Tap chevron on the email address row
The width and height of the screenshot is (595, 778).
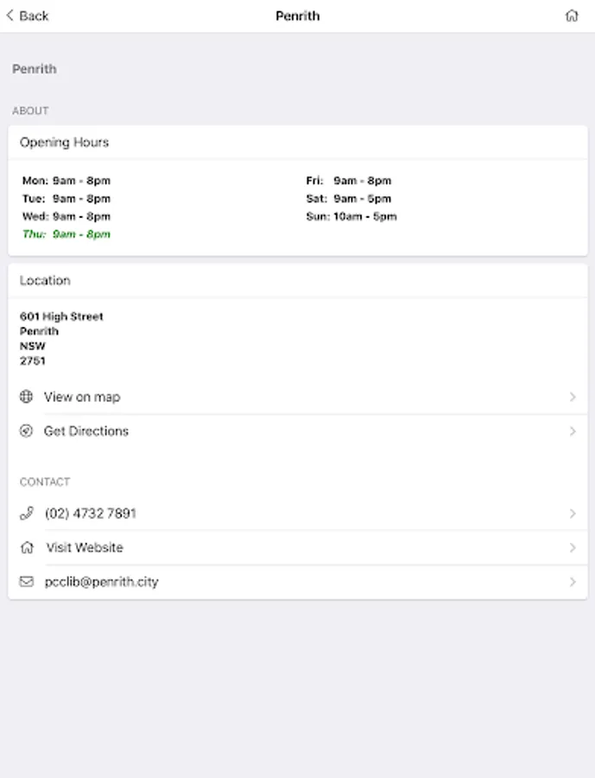pyautogui.click(x=573, y=582)
